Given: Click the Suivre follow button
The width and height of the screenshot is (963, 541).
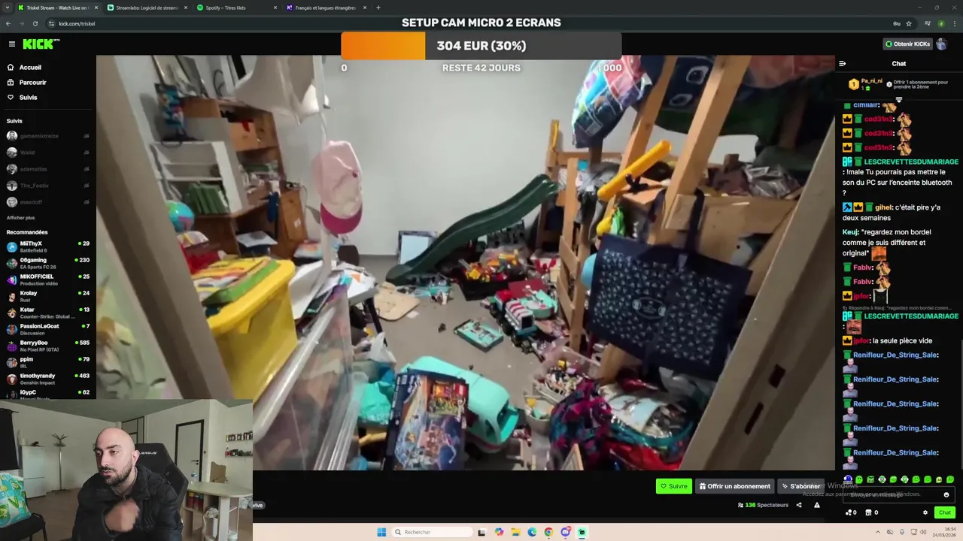Looking at the screenshot, I should click(x=673, y=486).
